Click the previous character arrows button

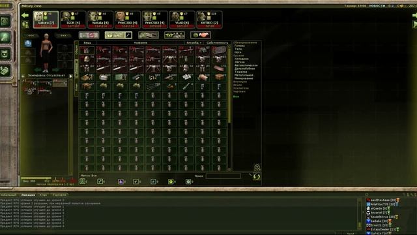tap(31, 35)
